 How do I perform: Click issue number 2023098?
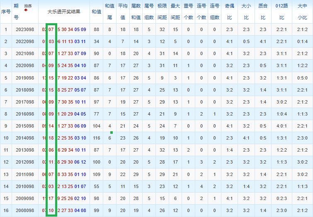[25, 29]
